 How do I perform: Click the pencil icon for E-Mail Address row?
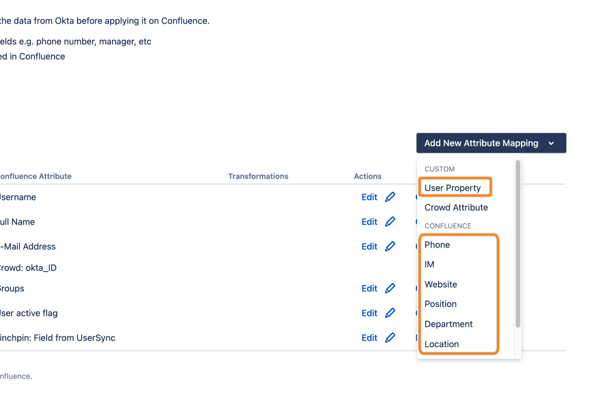point(390,246)
